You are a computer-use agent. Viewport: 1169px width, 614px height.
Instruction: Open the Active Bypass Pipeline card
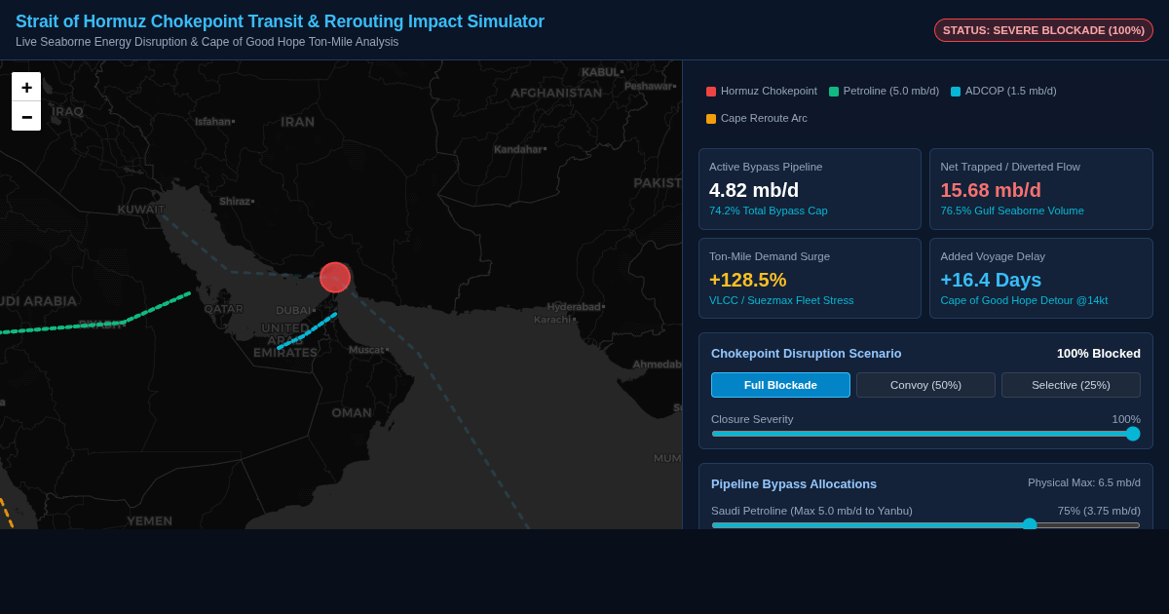810,189
